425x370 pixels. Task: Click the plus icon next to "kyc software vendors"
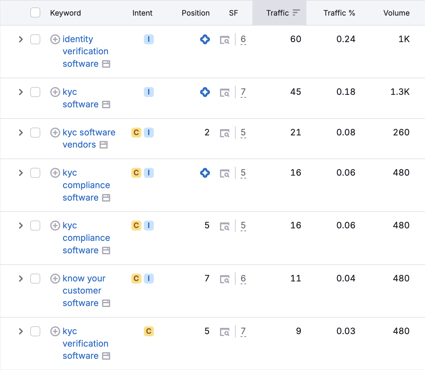pyautogui.click(x=55, y=133)
